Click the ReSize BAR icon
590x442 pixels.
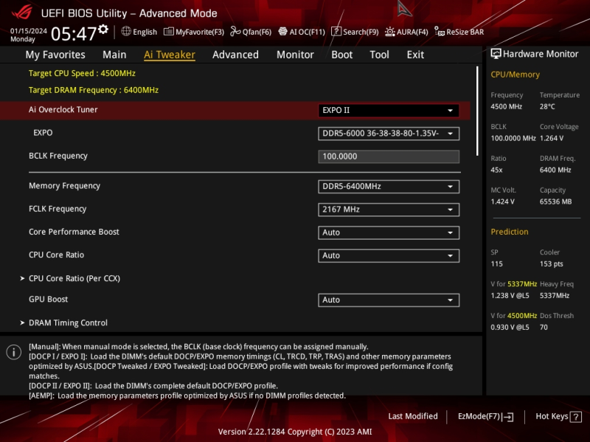[439, 31]
